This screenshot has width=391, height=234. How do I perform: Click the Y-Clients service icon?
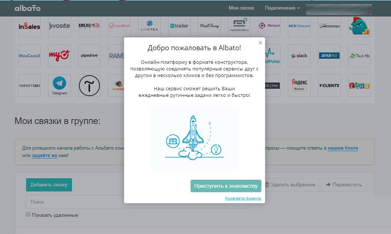tap(329, 85)
